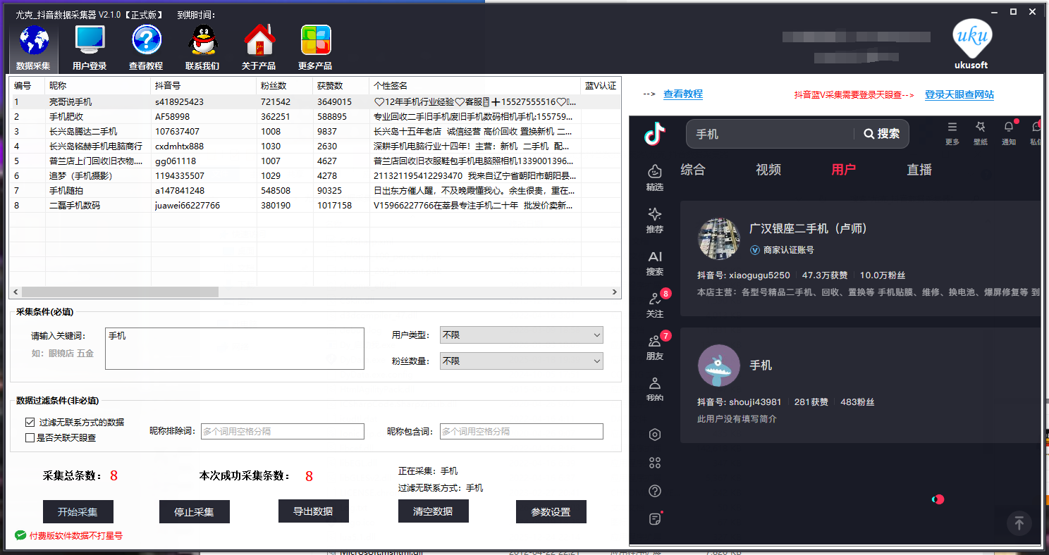Open 联系我们 via the QQ penguin icon
Image resolution: width=1049 pixels, height=555 pixels.
coord(202,46)
